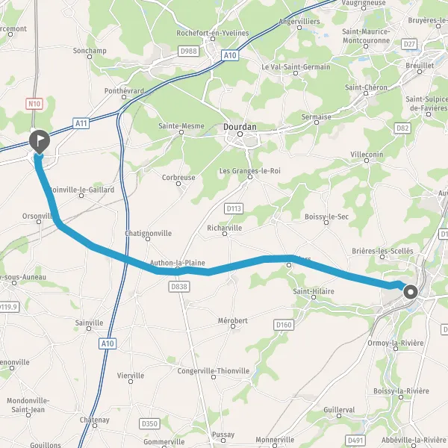Select the D160 road shield
Viewport: 448px width, 448px height.
click(284, 325)
